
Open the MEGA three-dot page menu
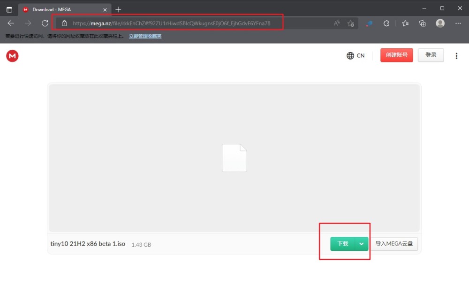tap(456, 56)
